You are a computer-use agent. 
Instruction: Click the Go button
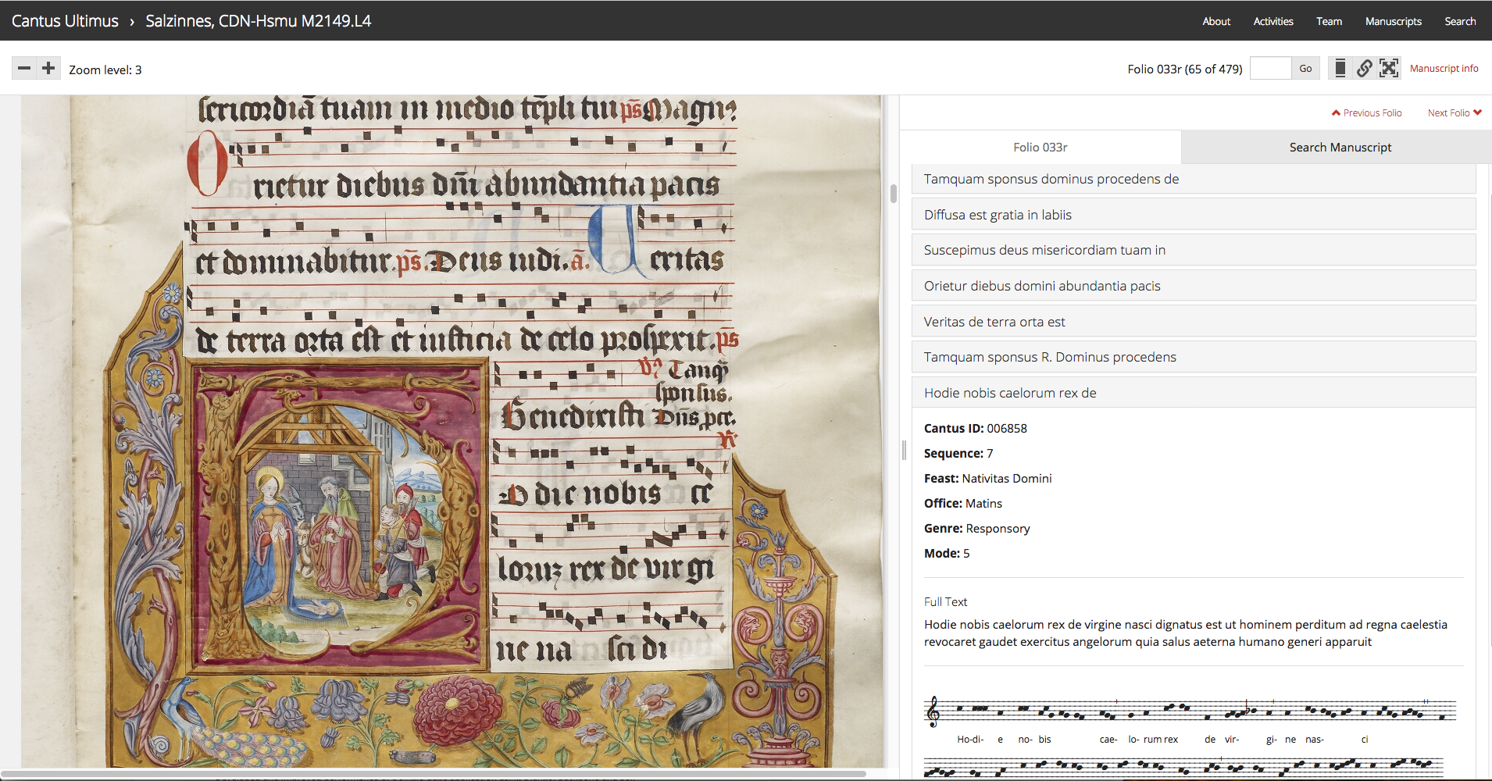(1305, 69)
